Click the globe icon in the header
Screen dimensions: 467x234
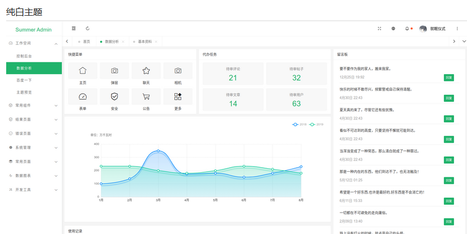pyautogui.click(x=393, y=28)
